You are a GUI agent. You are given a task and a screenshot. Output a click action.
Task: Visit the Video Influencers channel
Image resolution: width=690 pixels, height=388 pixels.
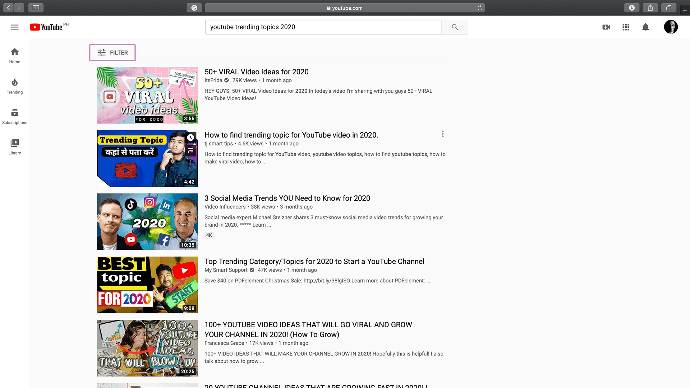tap(225, 207)
